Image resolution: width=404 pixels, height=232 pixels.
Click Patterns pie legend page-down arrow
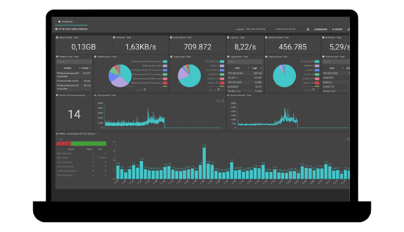pyautogui.click(x=145, y=90)
